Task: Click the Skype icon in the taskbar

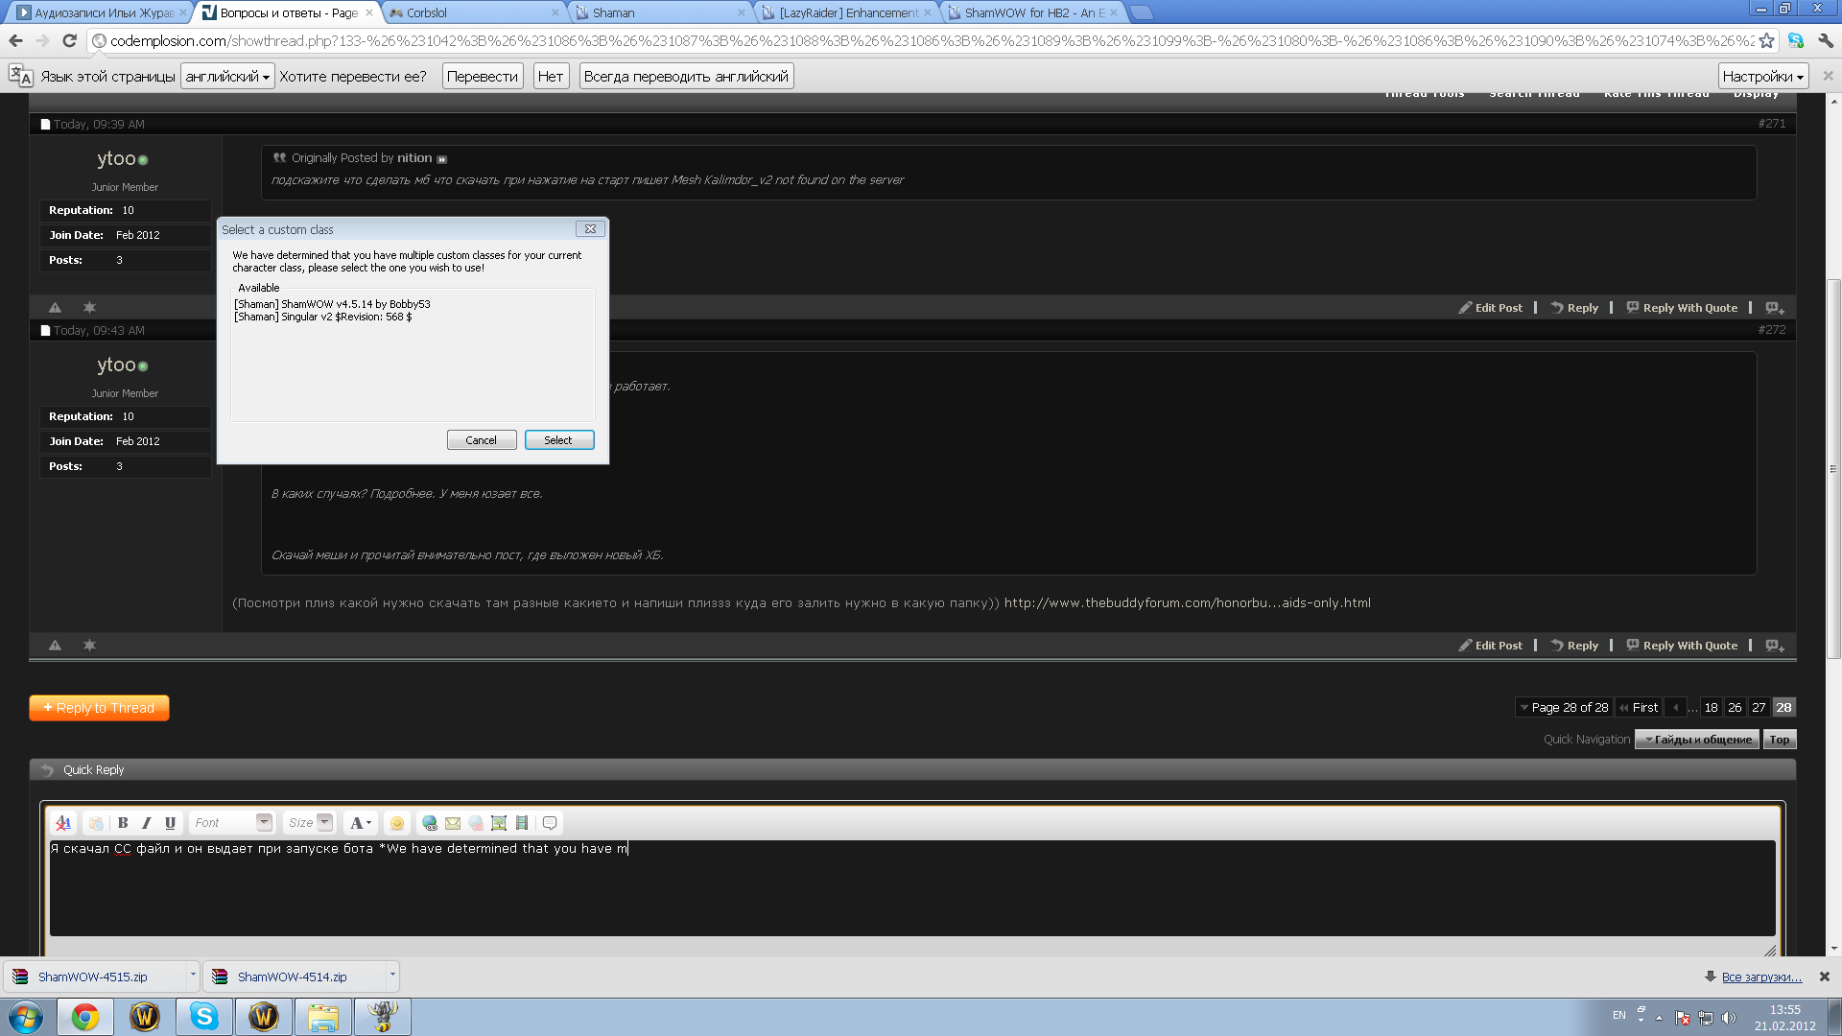Action: coord(204,1017)
